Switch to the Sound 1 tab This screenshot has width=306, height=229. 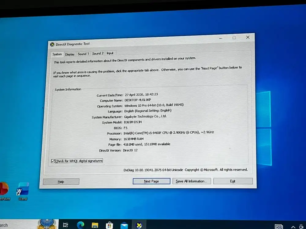83,54
